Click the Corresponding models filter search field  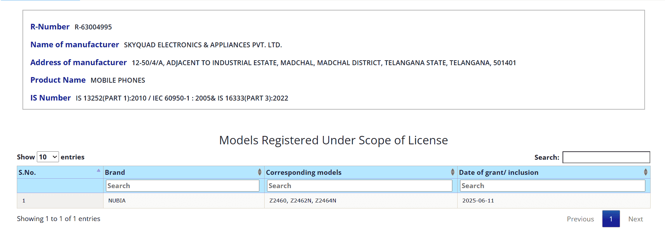pos(360,186)
